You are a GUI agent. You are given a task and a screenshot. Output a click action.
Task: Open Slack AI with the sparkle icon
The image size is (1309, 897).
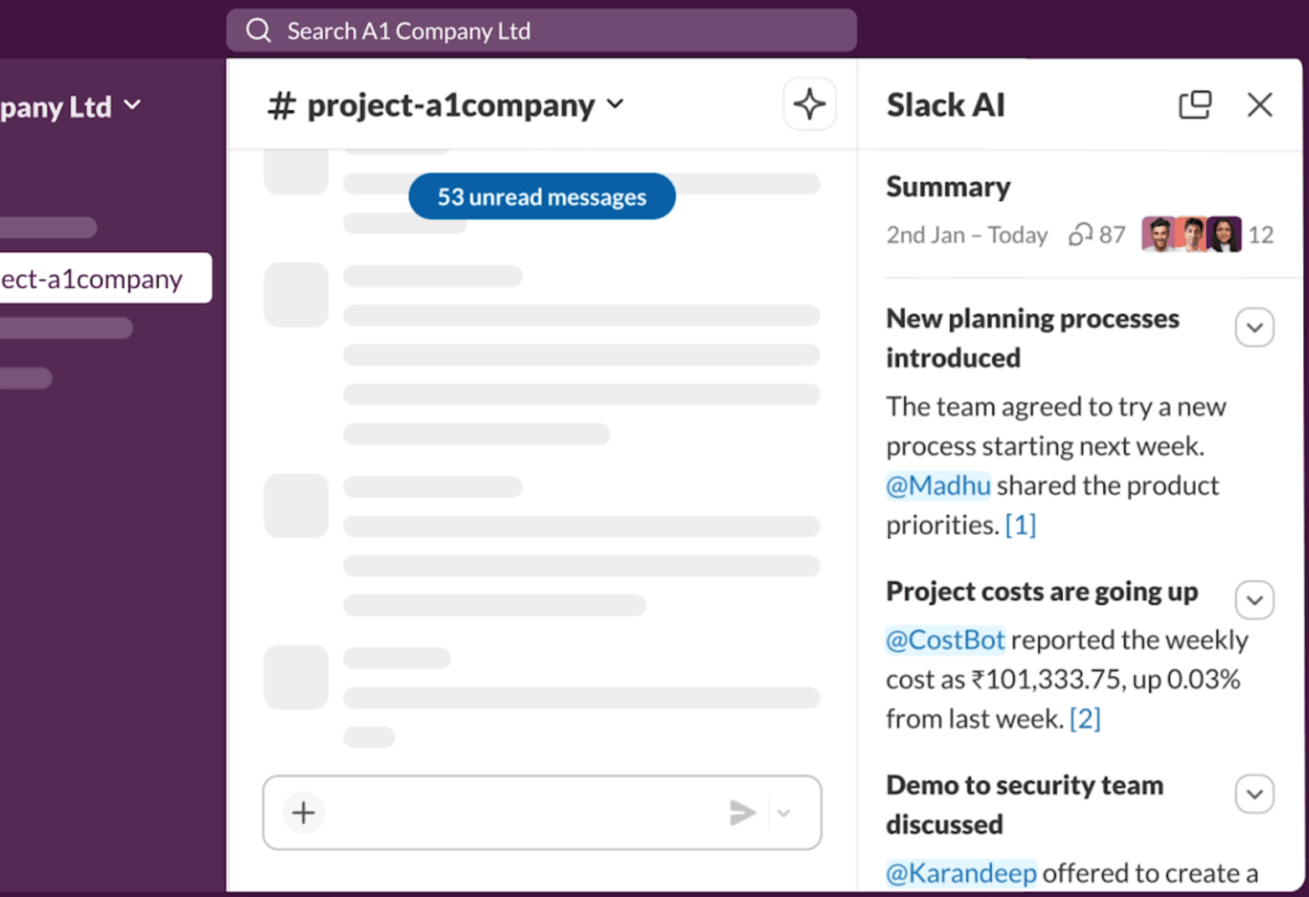point(809,104)
